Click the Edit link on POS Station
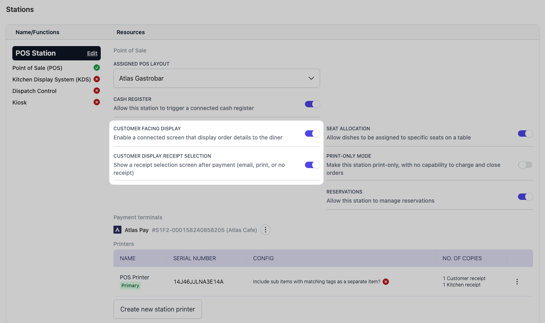Image resolution: width=545 pixels, height=323 pixels. click(x=92, y=53)
